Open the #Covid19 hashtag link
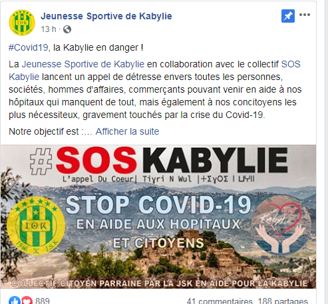This screenshot has width=328, height=304. pos(29,47)
